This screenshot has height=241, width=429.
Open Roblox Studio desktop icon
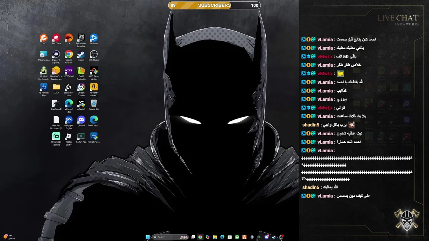pos(69,139)
